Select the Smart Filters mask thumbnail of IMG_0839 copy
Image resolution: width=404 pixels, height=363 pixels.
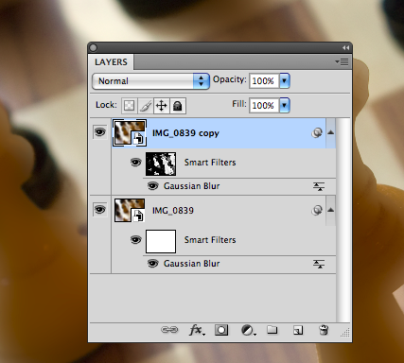[161, 164]
